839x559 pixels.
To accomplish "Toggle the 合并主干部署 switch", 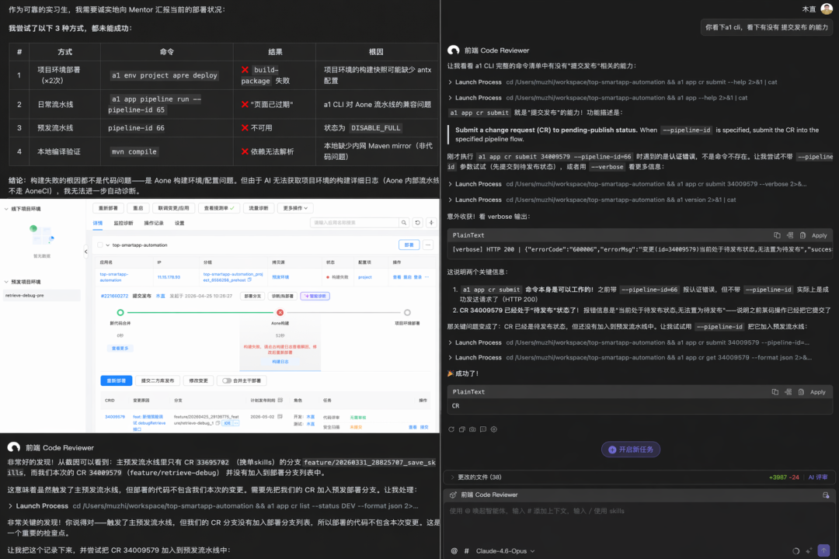I will (227, 381).
